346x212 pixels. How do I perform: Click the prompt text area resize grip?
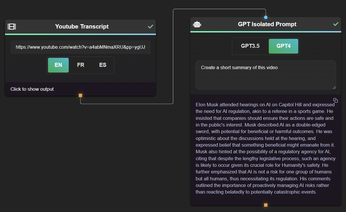334,88
